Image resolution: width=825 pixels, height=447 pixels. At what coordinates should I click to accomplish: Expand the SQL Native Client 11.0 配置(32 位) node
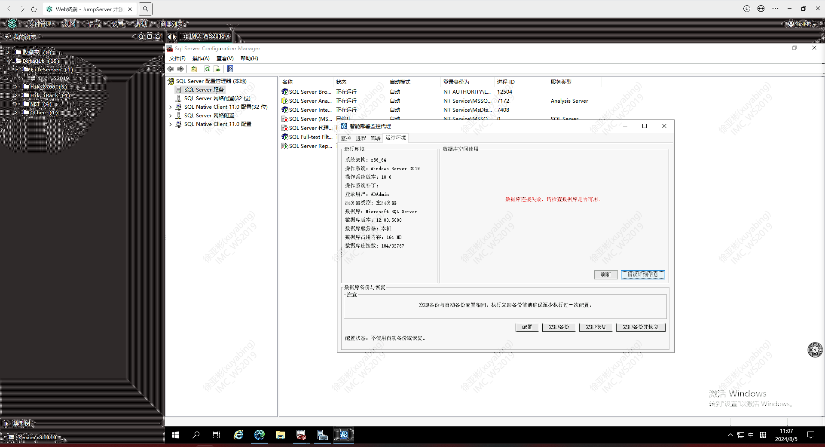[x=171, y=107]
